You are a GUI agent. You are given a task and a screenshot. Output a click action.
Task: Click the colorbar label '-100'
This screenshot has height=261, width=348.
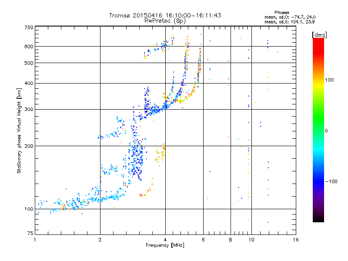pos(331,181)
